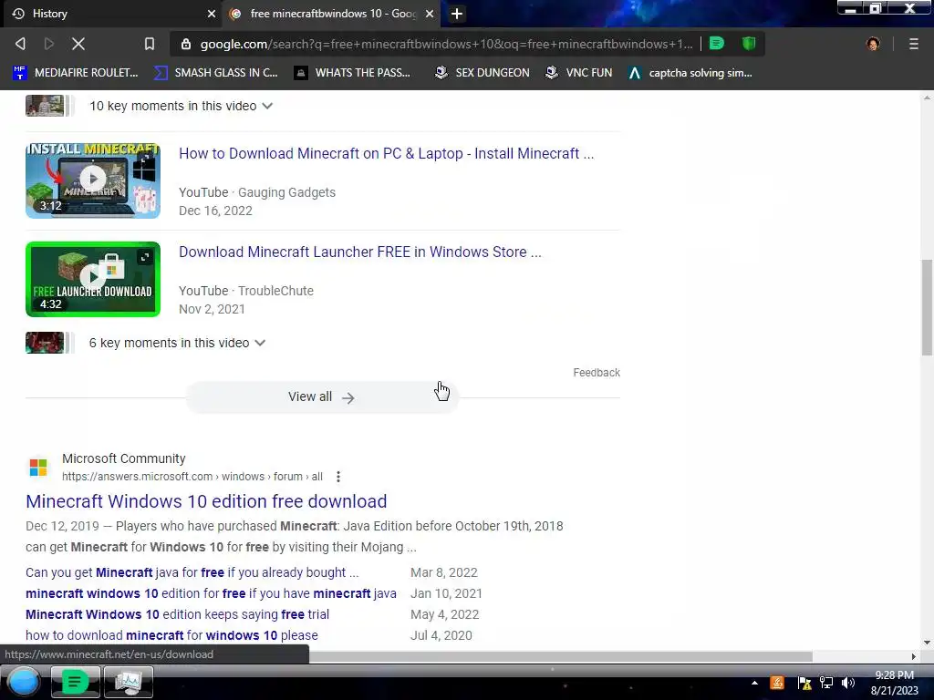
Task: Play the Install Minecraft video thumbnail
Action: point(93,180)
